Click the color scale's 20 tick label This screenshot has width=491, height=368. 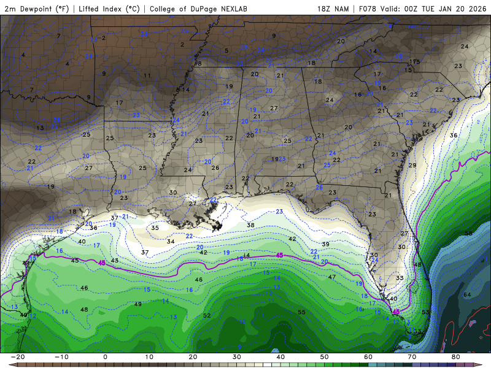(x=193, y=357)
